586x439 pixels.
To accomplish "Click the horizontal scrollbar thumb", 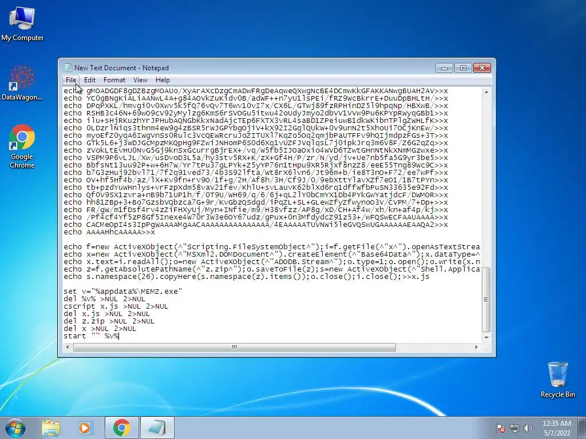I will (234, 347).
